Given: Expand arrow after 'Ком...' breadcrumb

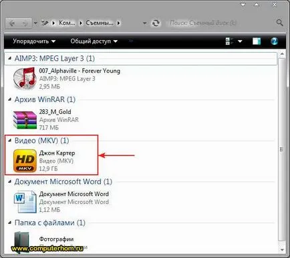Looking at the screenshot, I should click(x=81, y=23).
